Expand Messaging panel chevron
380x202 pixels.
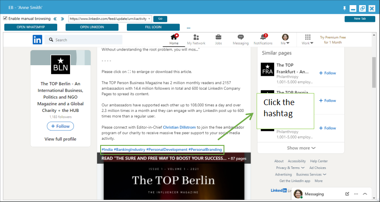pyautogui.click(x=365, y=194)
